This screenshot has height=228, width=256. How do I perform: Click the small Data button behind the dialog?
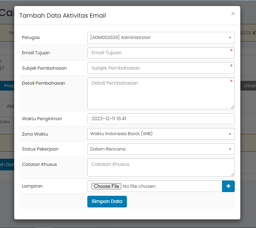click(x=6, y=122)
